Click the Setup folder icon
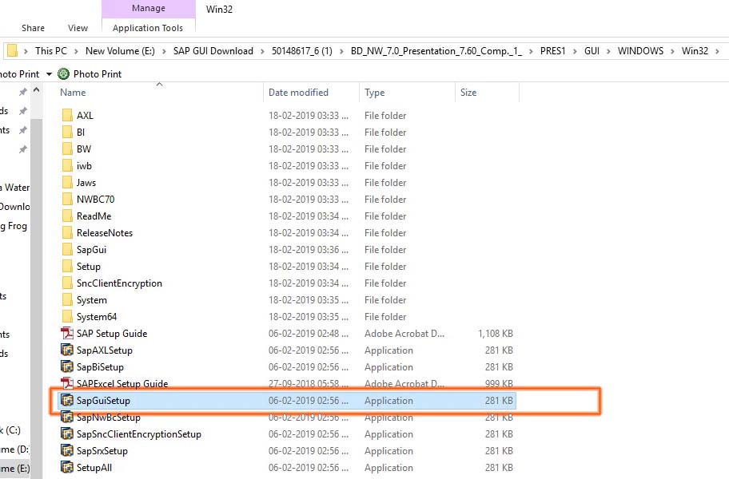This screenshot has height=479, width=729. coord(67,266)
